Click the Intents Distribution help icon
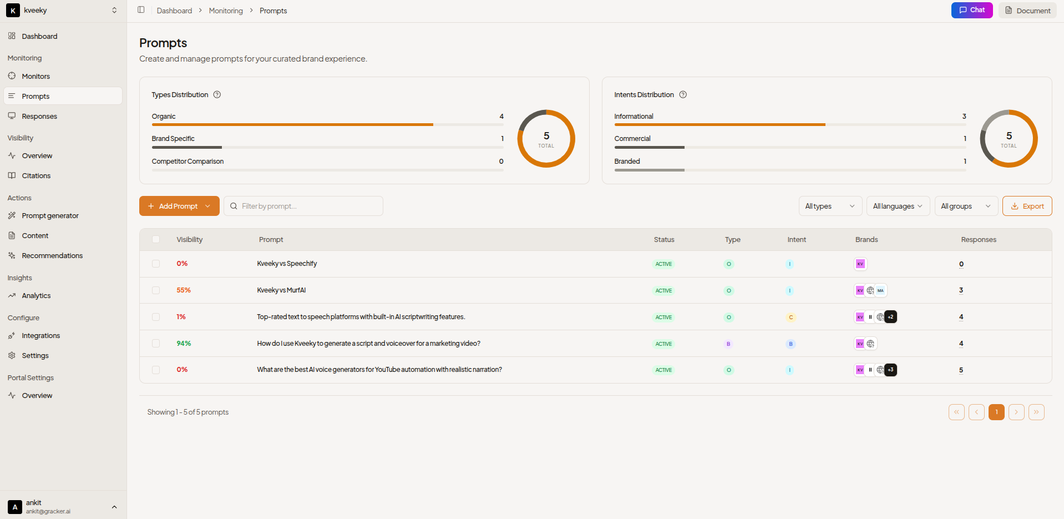Screen dimensions: 1064x519 (683, 95)
